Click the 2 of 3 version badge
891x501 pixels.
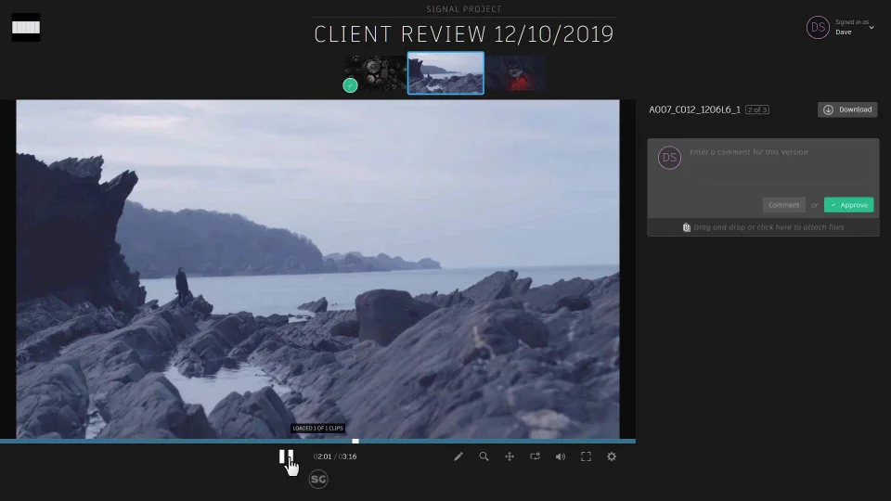click(757, 109)
